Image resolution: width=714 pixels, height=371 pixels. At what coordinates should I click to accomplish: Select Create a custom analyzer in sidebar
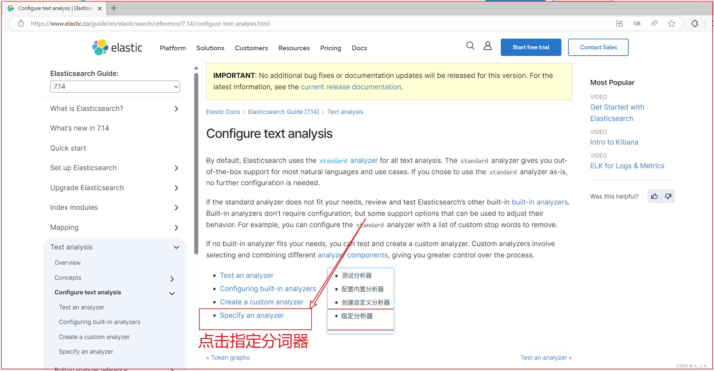coord(94,337)
